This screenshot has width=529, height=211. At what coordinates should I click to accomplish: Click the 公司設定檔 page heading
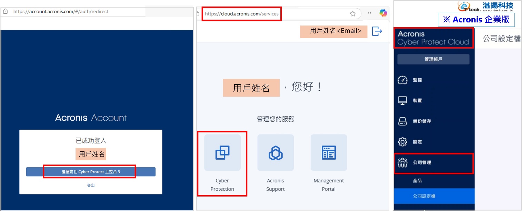pyautogui.click(x=501, y=39)
